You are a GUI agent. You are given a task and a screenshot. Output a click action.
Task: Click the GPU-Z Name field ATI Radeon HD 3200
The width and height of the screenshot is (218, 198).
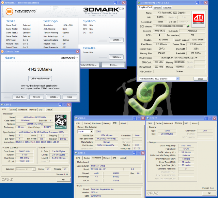(x=172, y=13)
